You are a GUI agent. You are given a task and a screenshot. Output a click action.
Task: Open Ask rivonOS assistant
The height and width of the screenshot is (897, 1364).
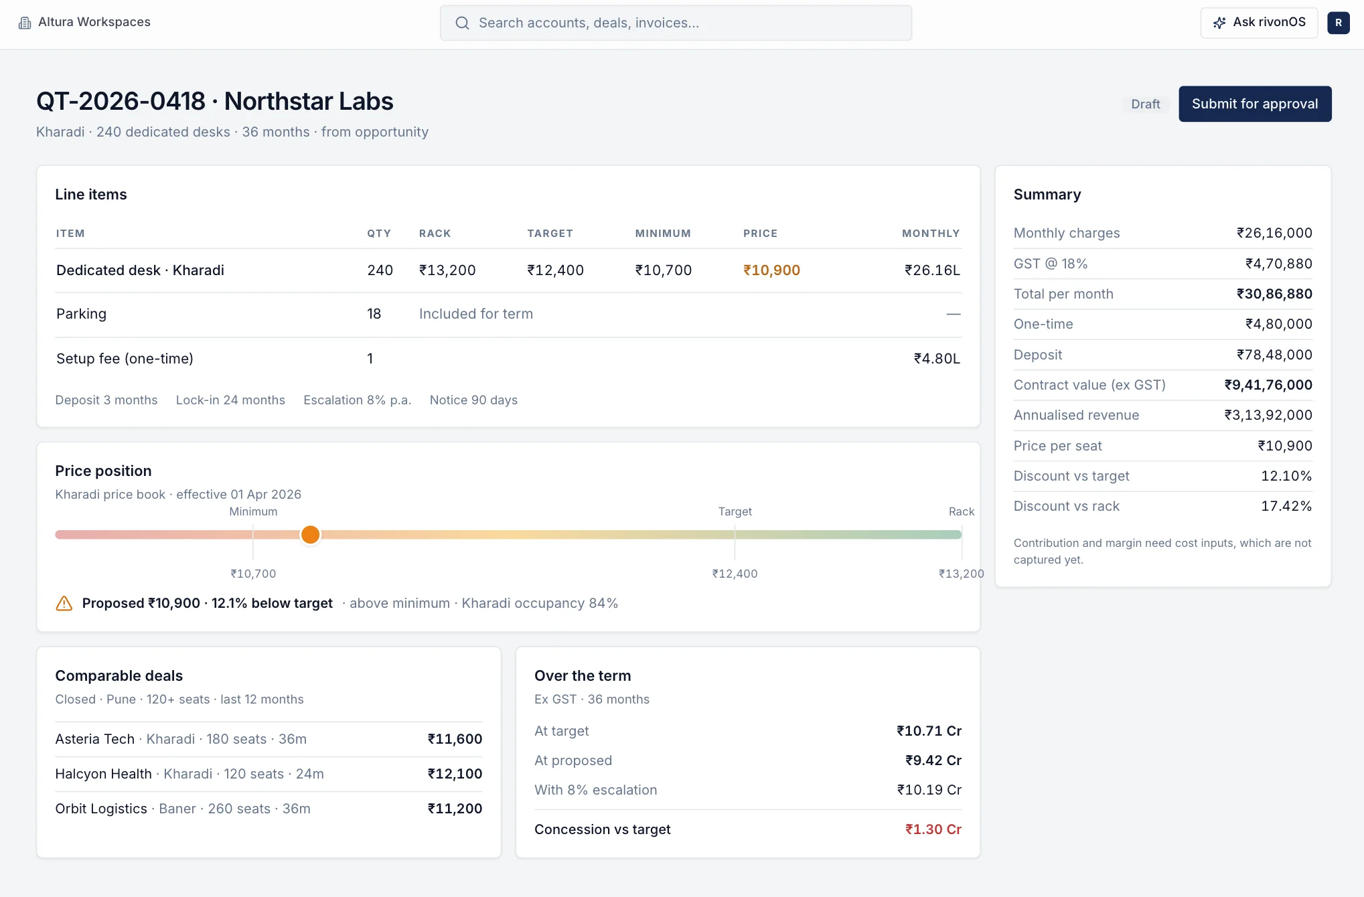pos(1259,23)
